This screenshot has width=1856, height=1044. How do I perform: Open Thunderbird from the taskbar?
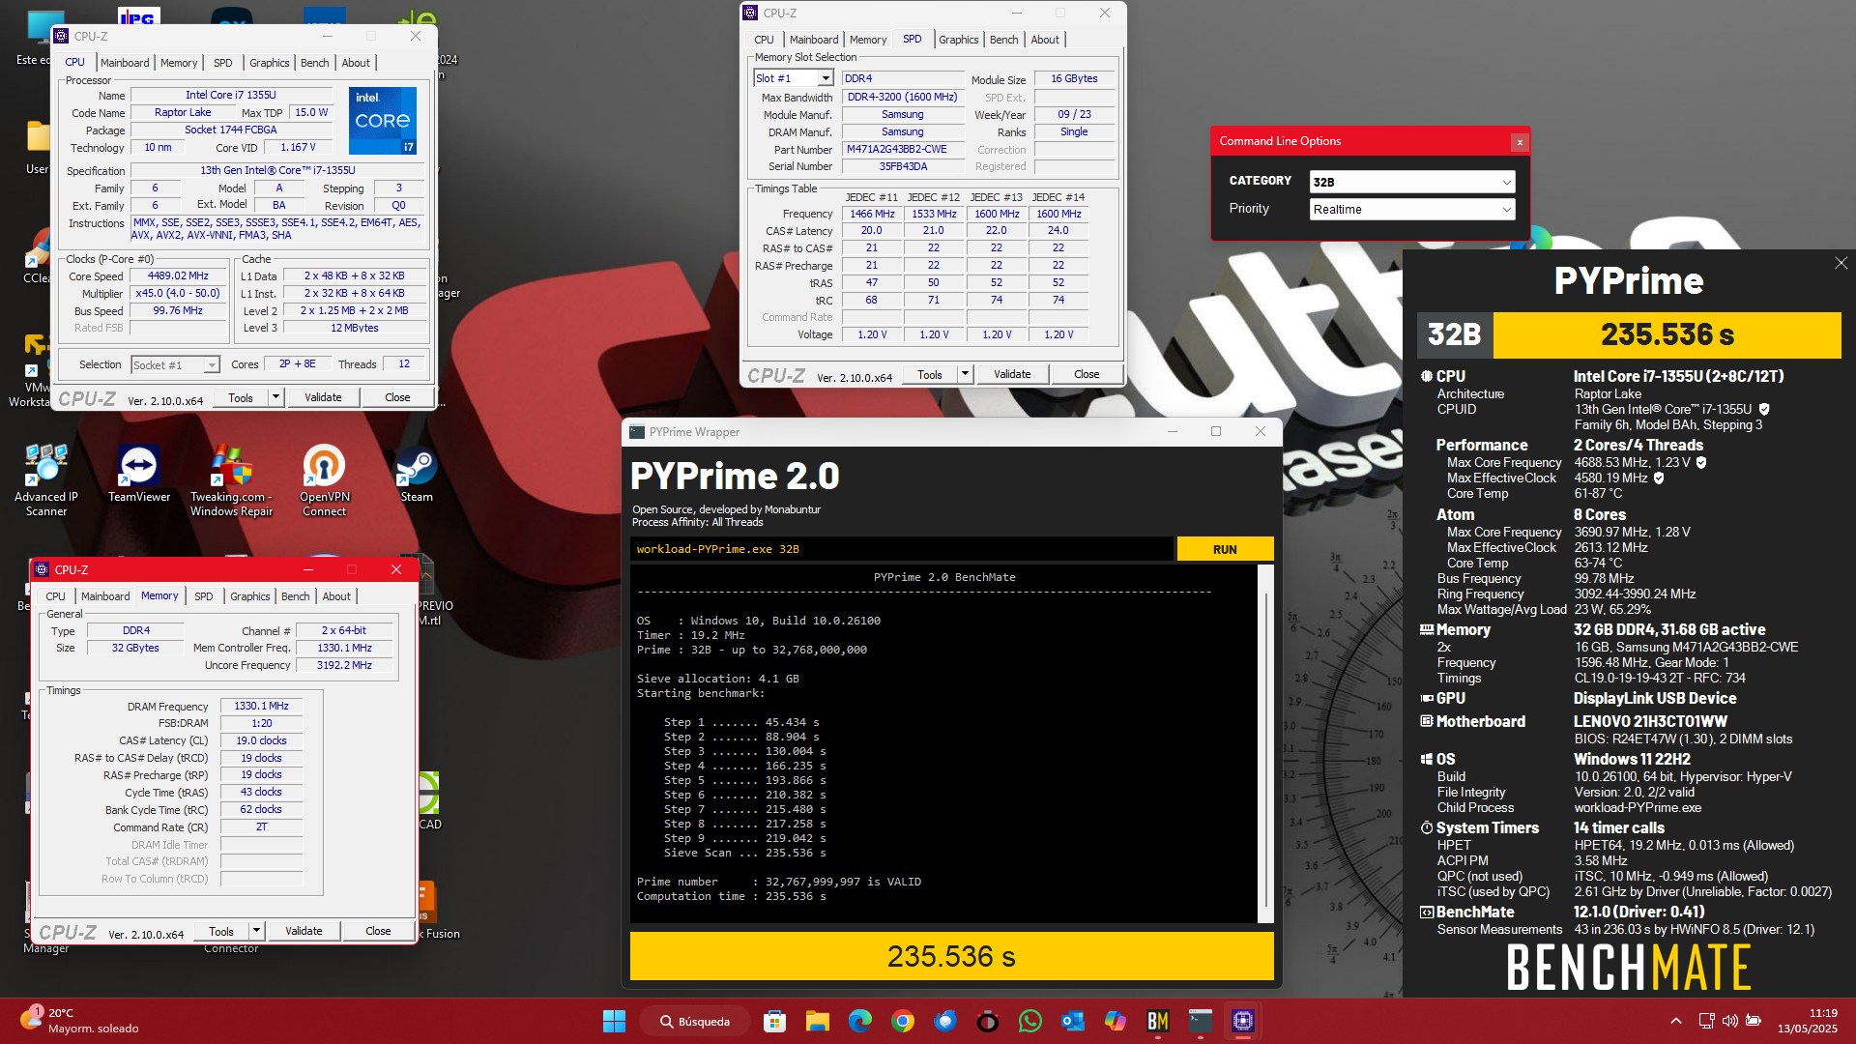[x=945, y=1021]
